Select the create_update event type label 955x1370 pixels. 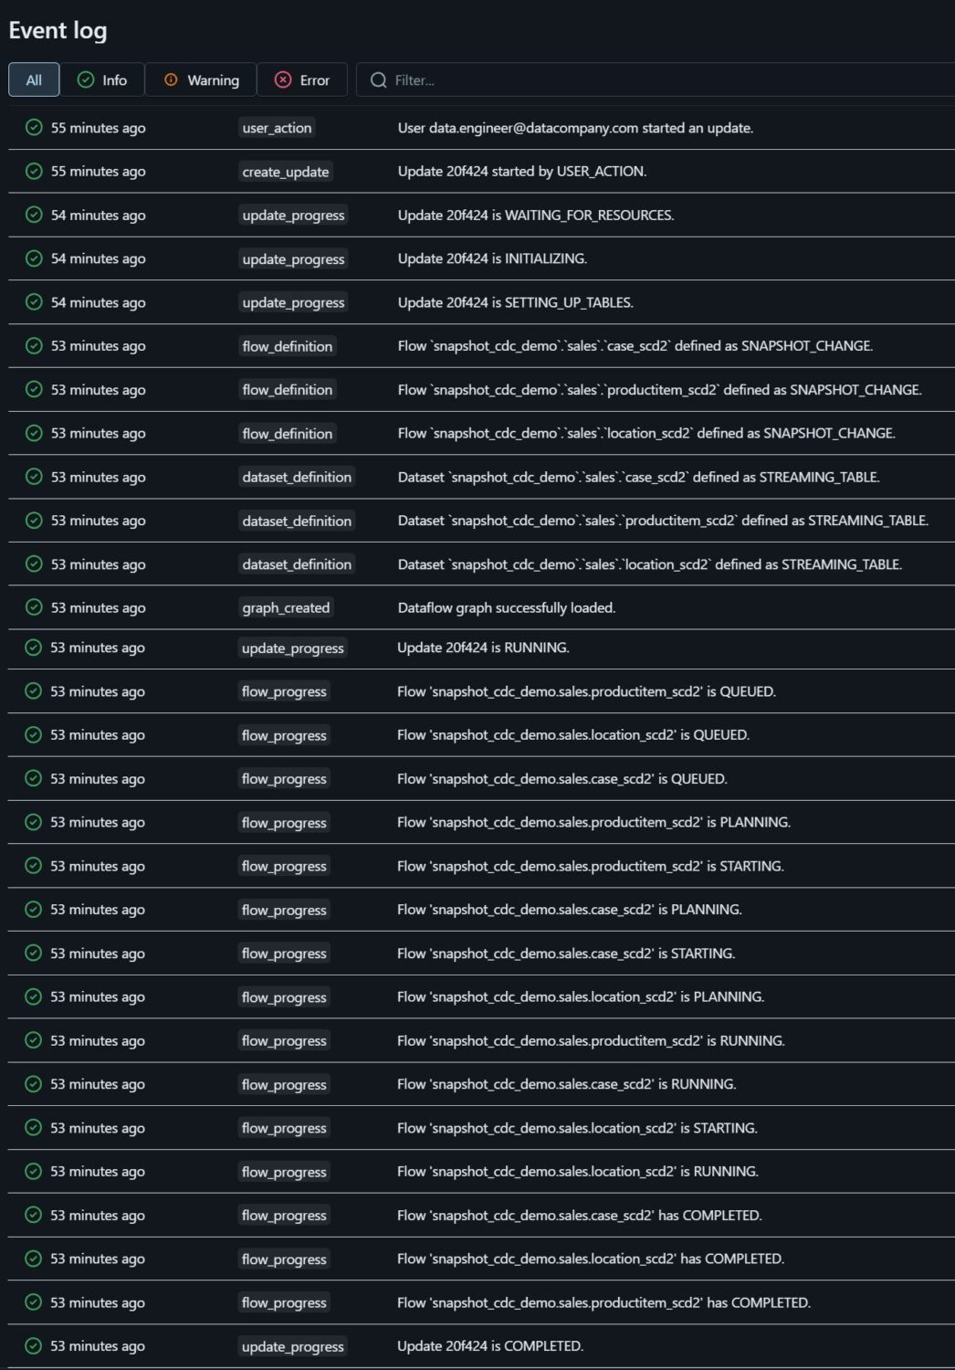click(285, 172)
